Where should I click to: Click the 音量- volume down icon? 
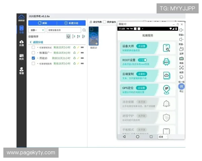[181, 40]
